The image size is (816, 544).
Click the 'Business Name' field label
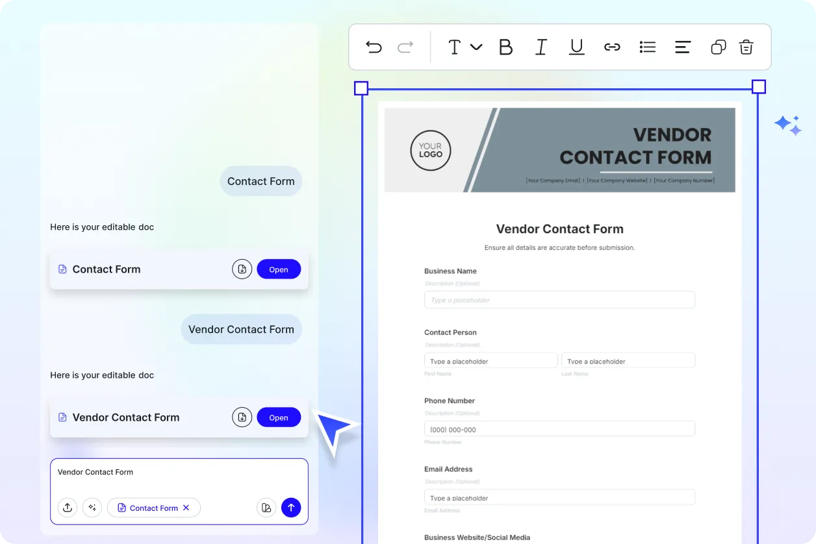(450, 271)
